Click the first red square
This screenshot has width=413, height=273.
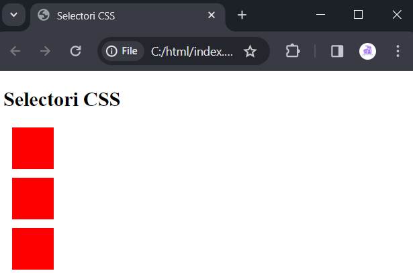coord(33,148)
